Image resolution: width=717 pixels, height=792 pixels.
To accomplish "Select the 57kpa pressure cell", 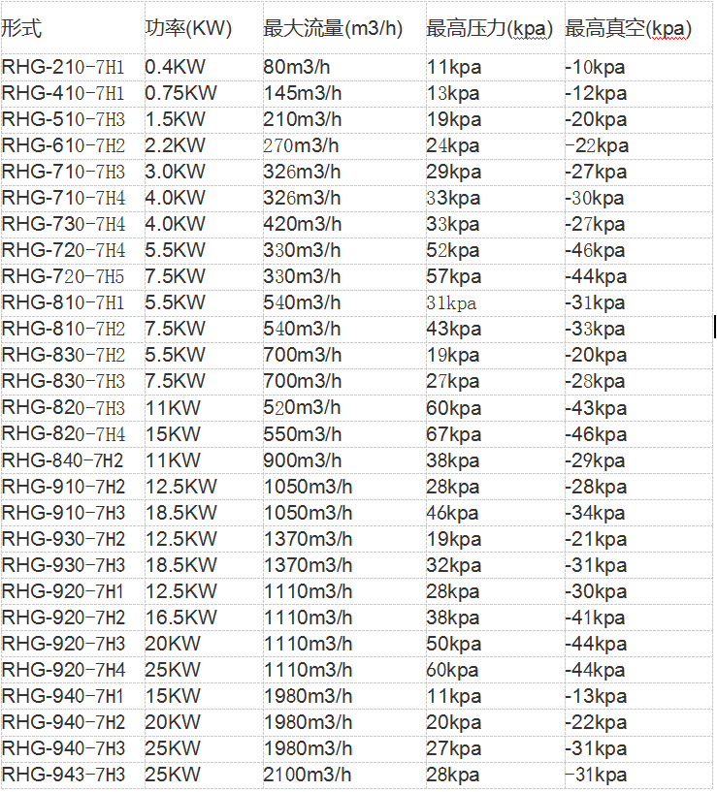I will 453,276.
